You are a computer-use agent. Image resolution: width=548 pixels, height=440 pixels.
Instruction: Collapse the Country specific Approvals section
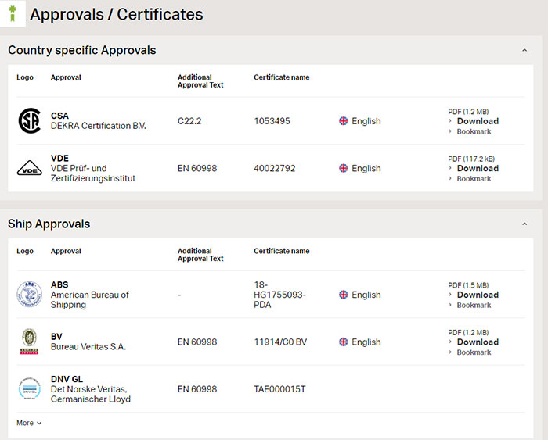coord(525,50)
